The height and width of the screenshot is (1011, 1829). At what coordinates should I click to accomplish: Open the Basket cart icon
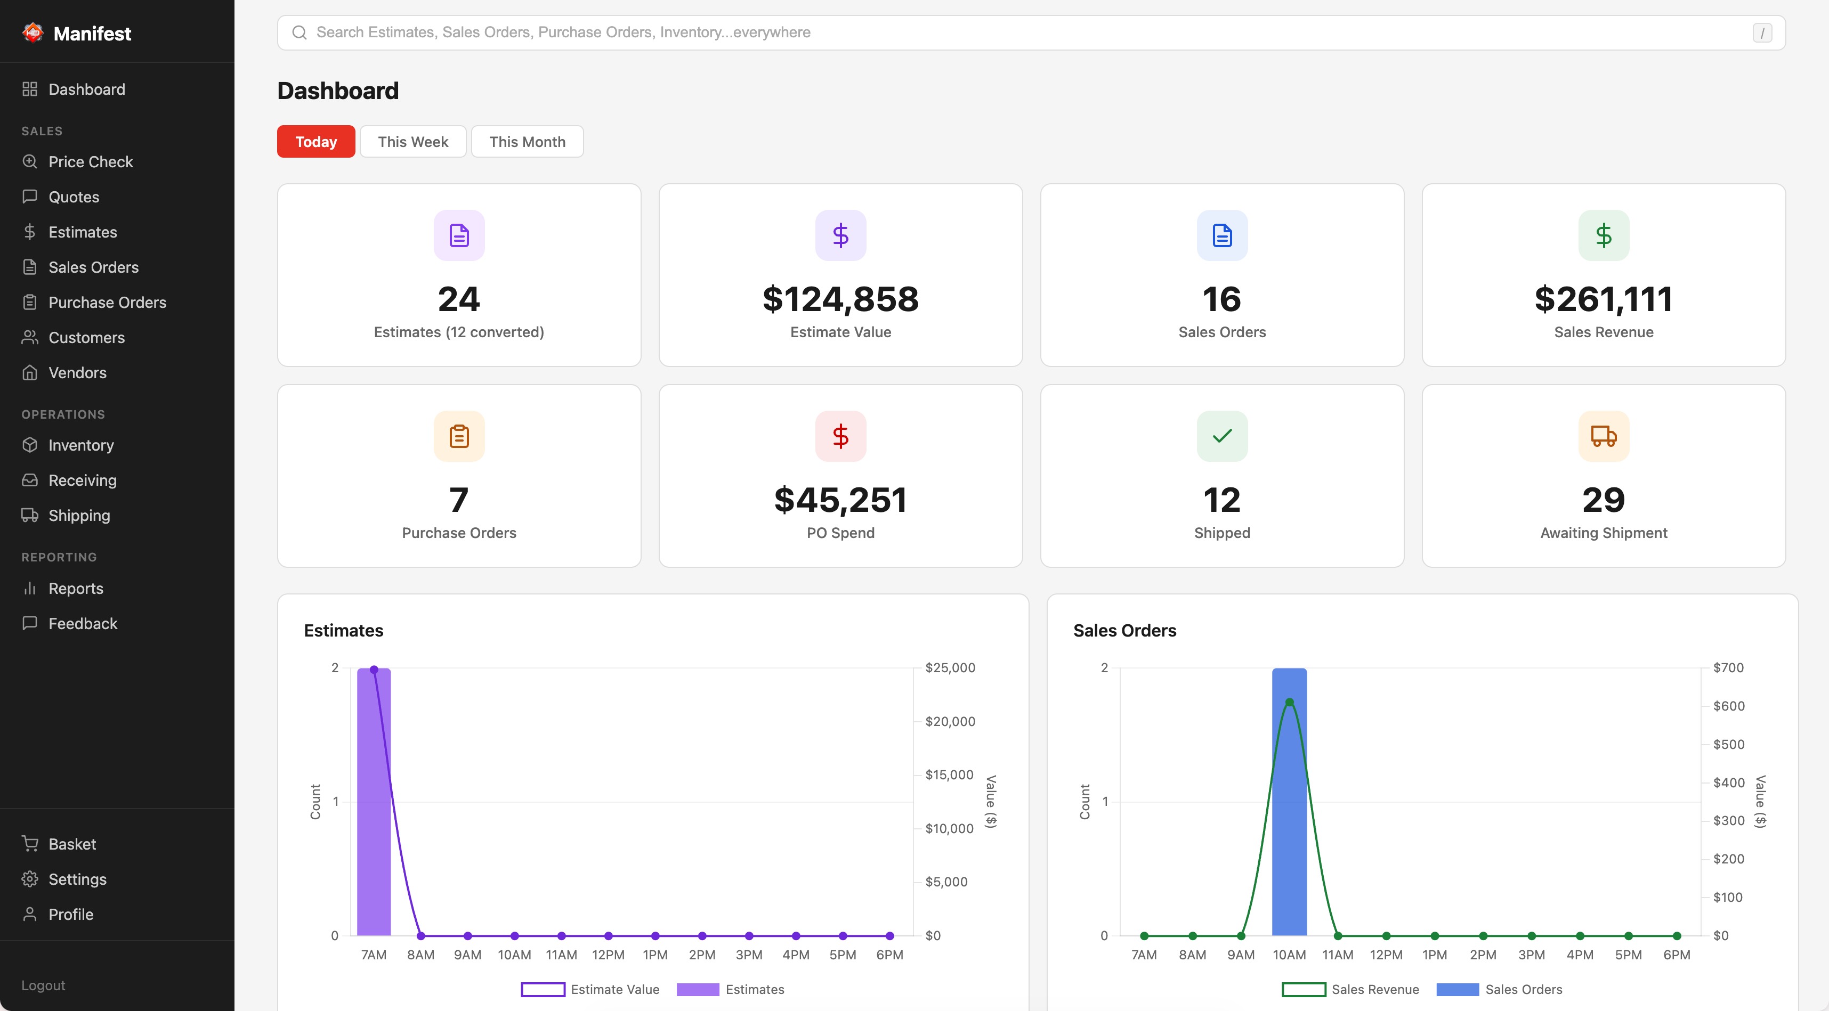pyautogui.click(x=30, y=844)
